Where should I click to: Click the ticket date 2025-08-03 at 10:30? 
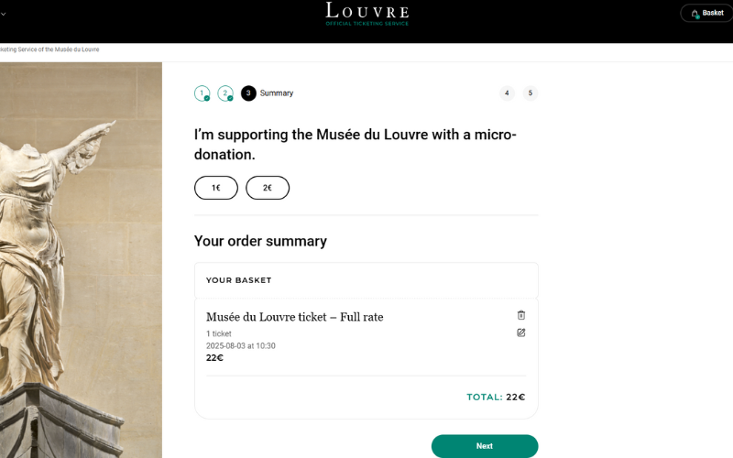click(241, 346)
